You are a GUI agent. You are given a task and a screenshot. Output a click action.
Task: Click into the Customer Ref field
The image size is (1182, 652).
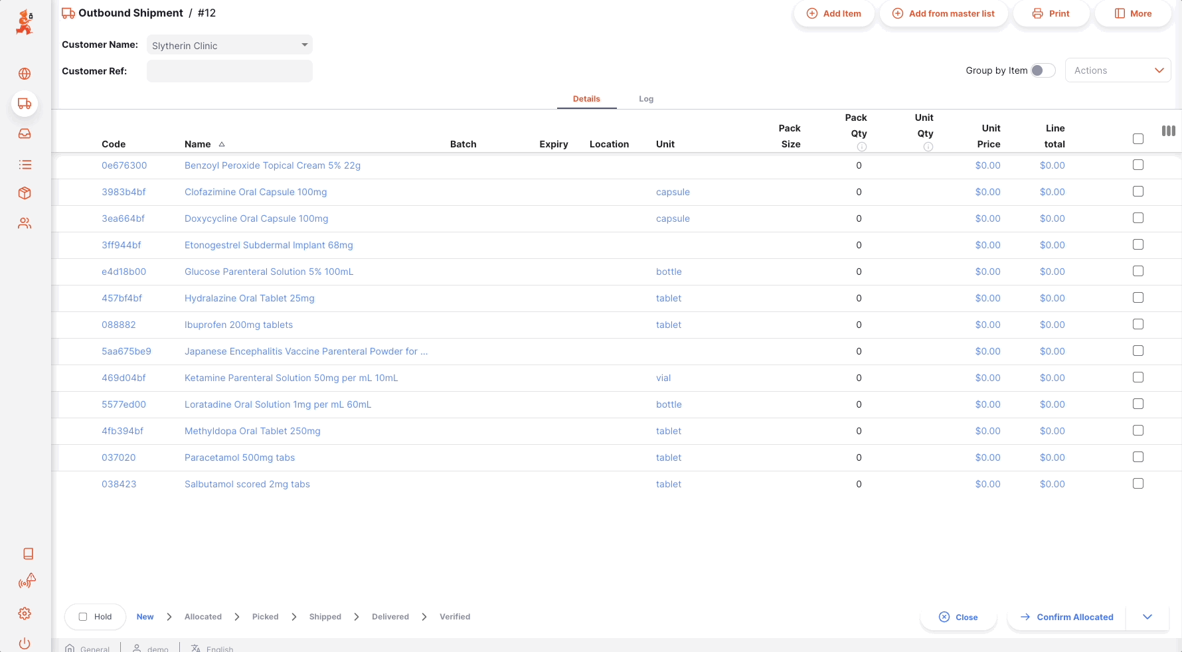point(229,71)
